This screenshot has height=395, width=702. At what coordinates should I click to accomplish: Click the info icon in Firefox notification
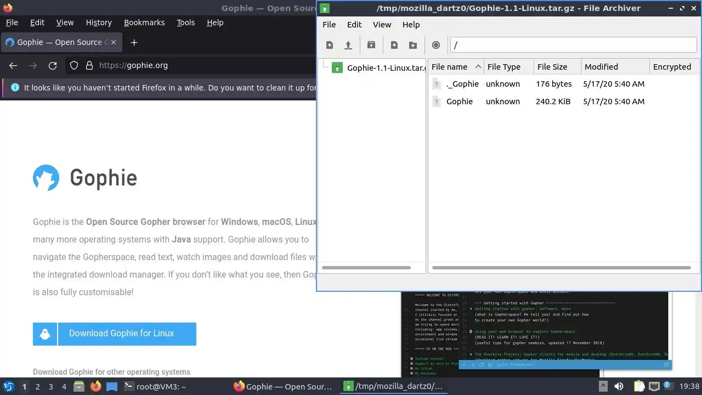coord(15,87)
